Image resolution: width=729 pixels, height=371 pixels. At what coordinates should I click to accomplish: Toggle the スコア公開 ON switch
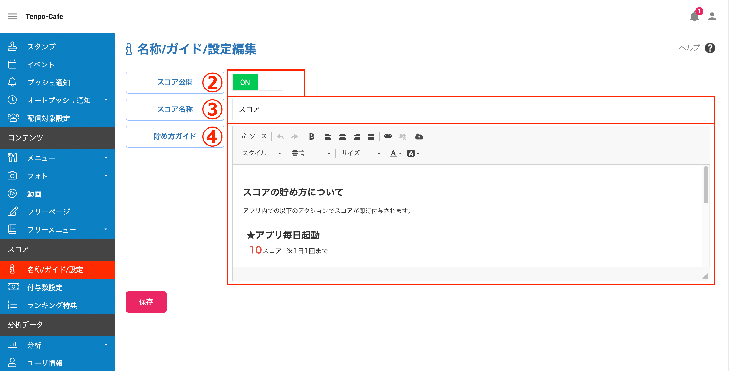258,82
